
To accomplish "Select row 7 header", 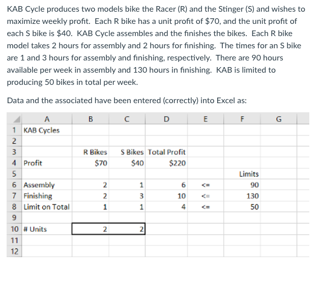I will click(x=14, y=196).
